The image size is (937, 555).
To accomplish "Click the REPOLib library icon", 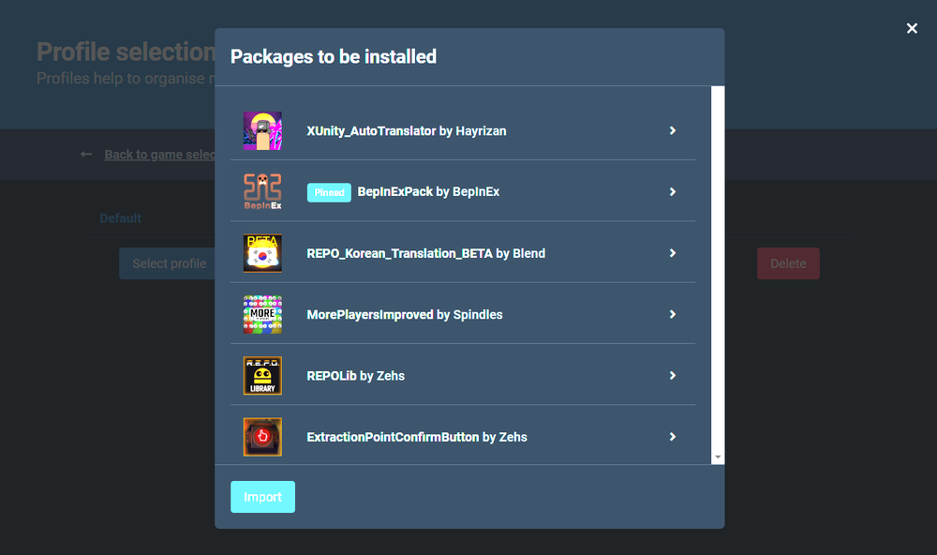I will point(262,376).
